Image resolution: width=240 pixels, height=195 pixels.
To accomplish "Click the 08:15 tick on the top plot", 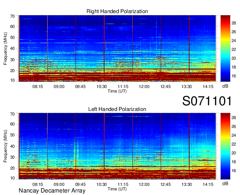I will [x=38, y=87].
